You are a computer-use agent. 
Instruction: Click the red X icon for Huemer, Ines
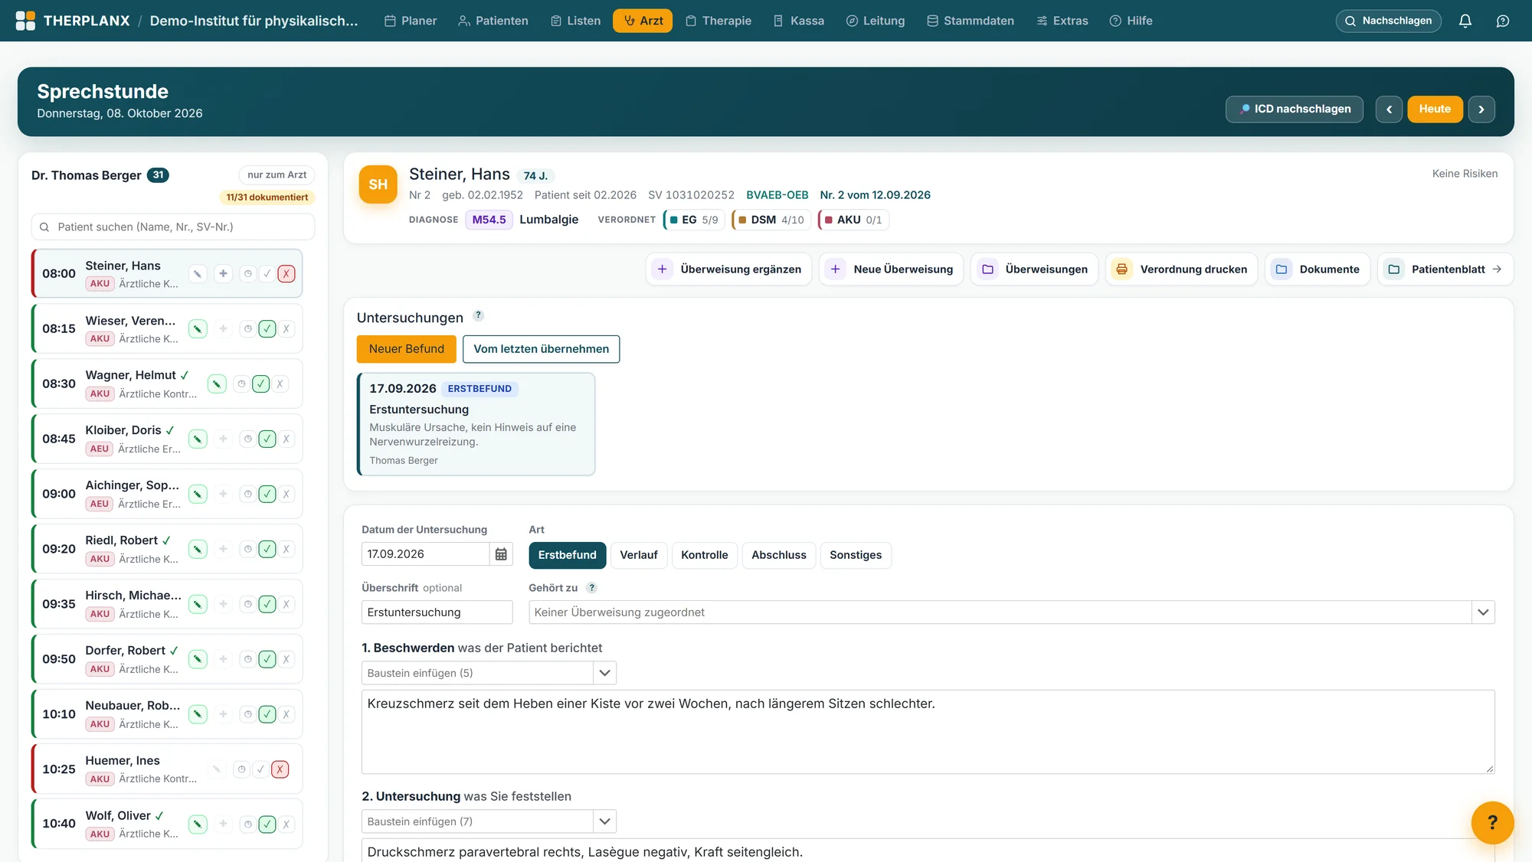pos(280,769)
